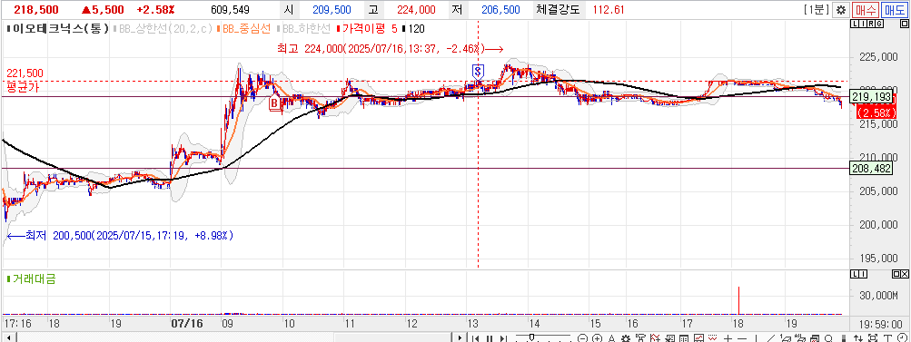The height and width of the screenshot is (342, 911).
Task: Skip forward to chart end
Action: 503,337
